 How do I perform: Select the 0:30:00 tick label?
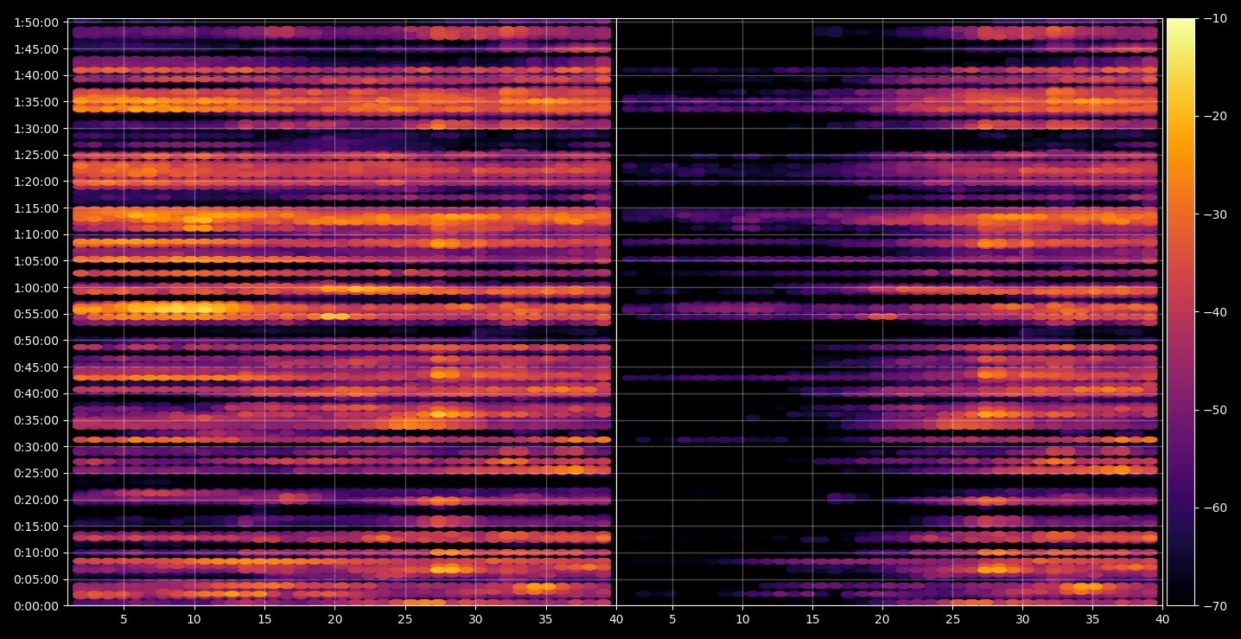click(37, 446)
